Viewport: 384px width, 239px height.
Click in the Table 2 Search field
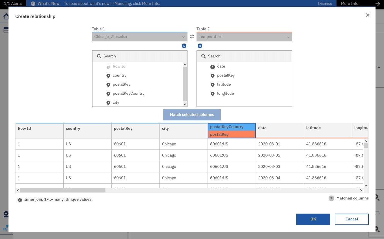click(244, 56)
